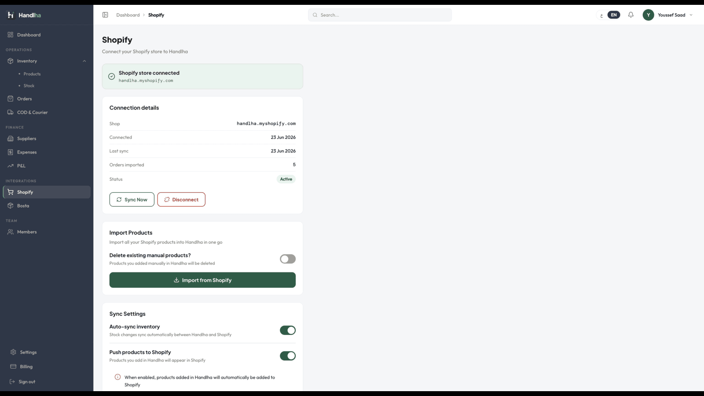Collapse the Inventory section chevron
Viewport: 704px width, 396px height.
(x=84, y=61)
